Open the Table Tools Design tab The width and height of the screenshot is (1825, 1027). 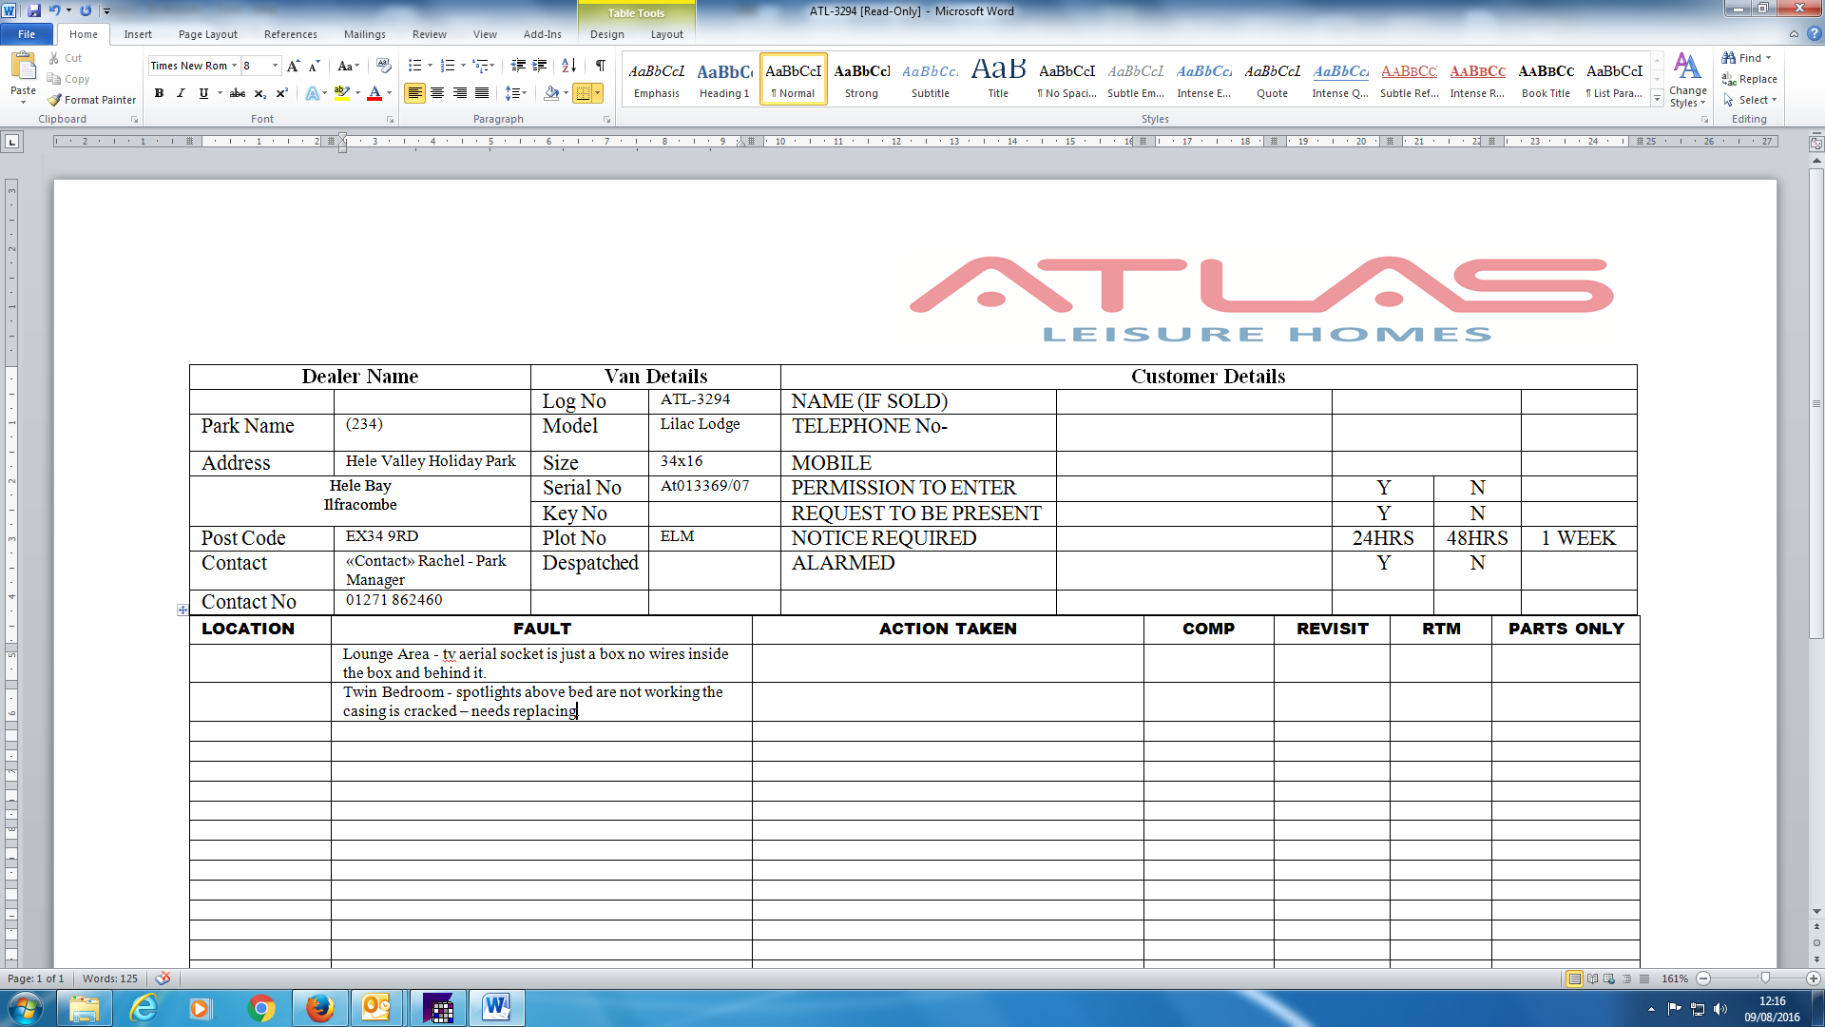point(606,34)
